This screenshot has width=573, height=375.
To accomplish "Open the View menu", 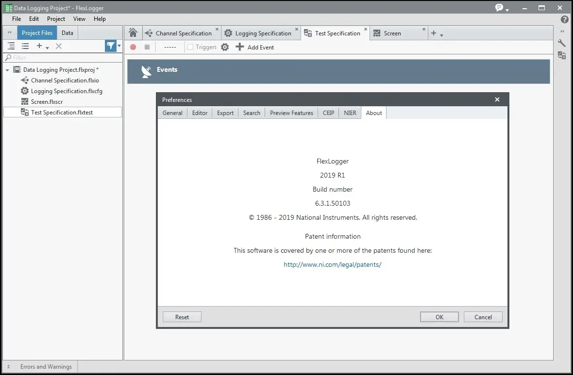I will (x=79, y=19).
